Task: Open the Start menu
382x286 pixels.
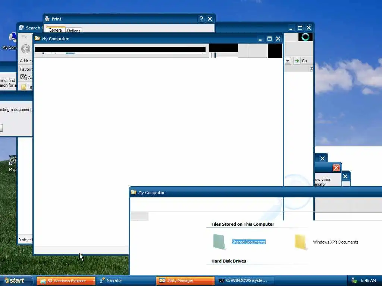Action: pyautogui.click(x=16, y=281)
